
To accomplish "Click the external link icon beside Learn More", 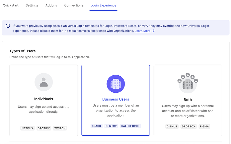I will click(x=153, y=31).
